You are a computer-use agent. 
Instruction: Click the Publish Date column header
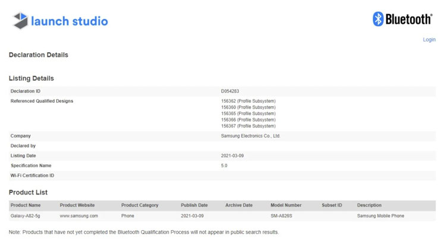point(194,205)
